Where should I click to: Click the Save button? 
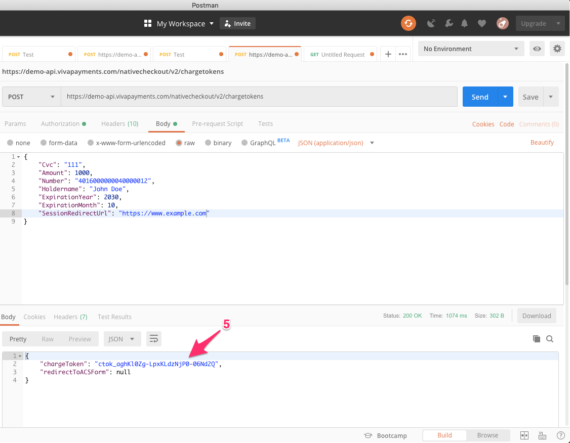click(531, 97)
